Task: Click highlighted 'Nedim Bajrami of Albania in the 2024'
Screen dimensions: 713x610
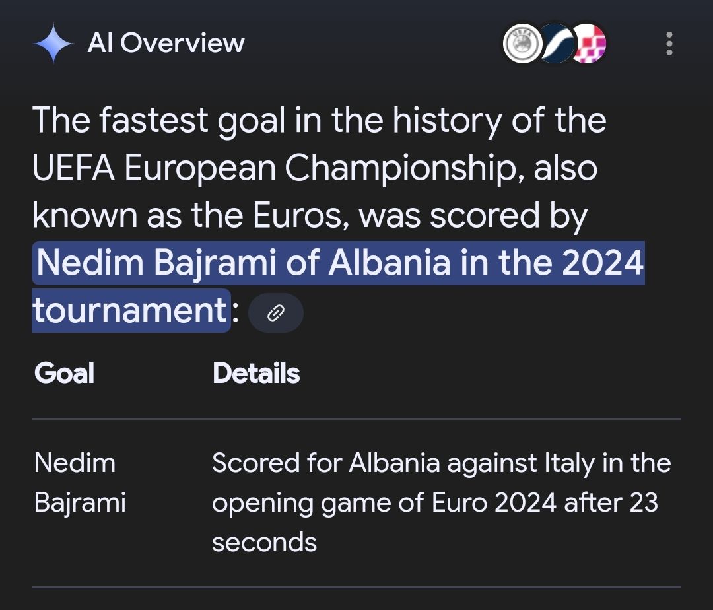Action: (339, 263)
